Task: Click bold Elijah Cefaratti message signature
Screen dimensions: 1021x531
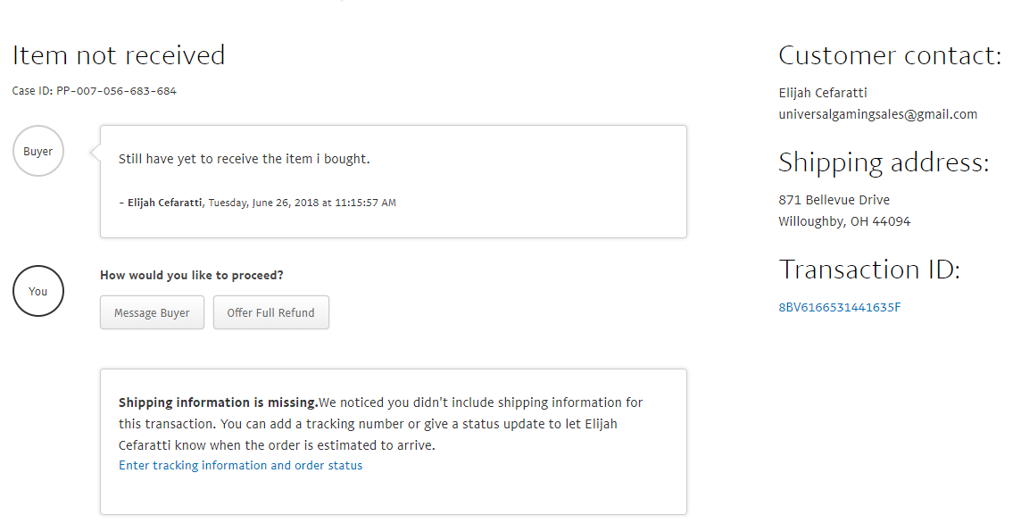Action: 165,203
